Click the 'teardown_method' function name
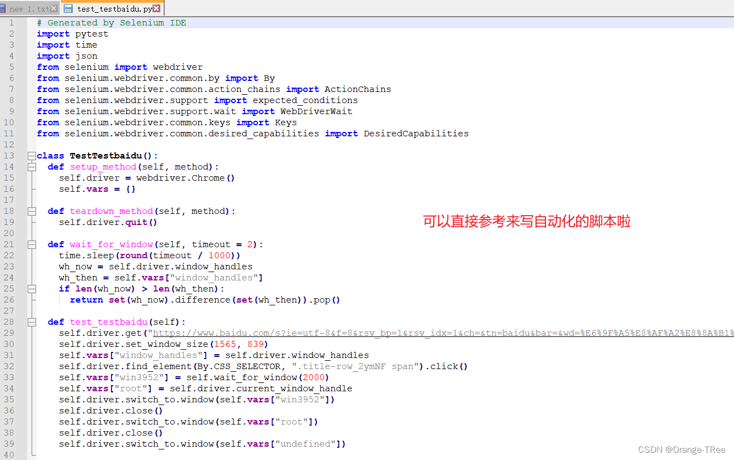The width and height of the screenshot is (734, 460). [x=111, y=211]
